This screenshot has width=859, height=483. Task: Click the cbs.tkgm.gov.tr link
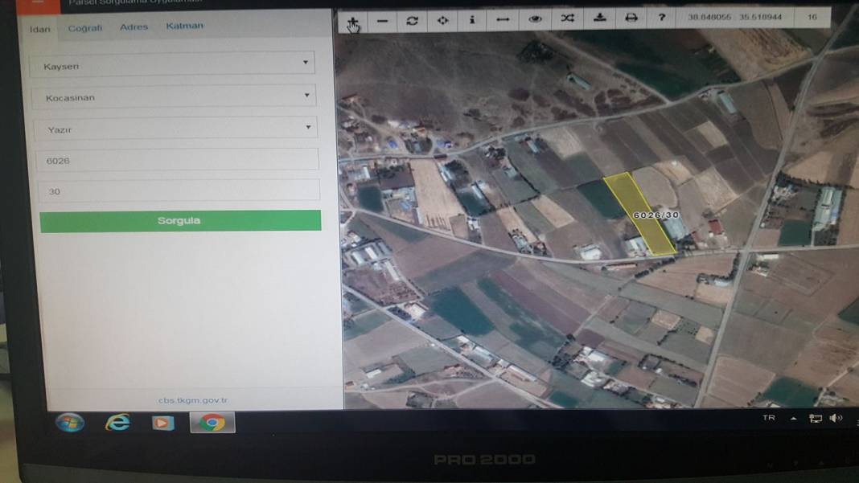coord(192,400)
